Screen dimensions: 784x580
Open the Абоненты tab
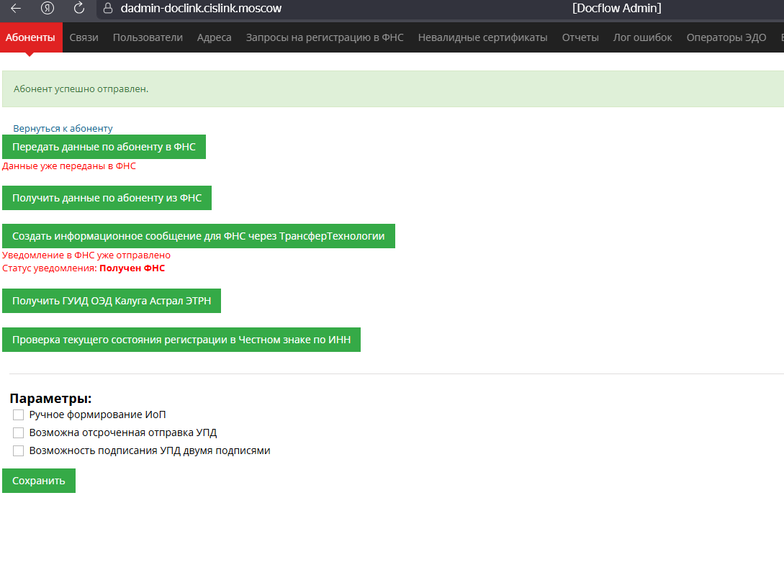(x=30, y=37)
